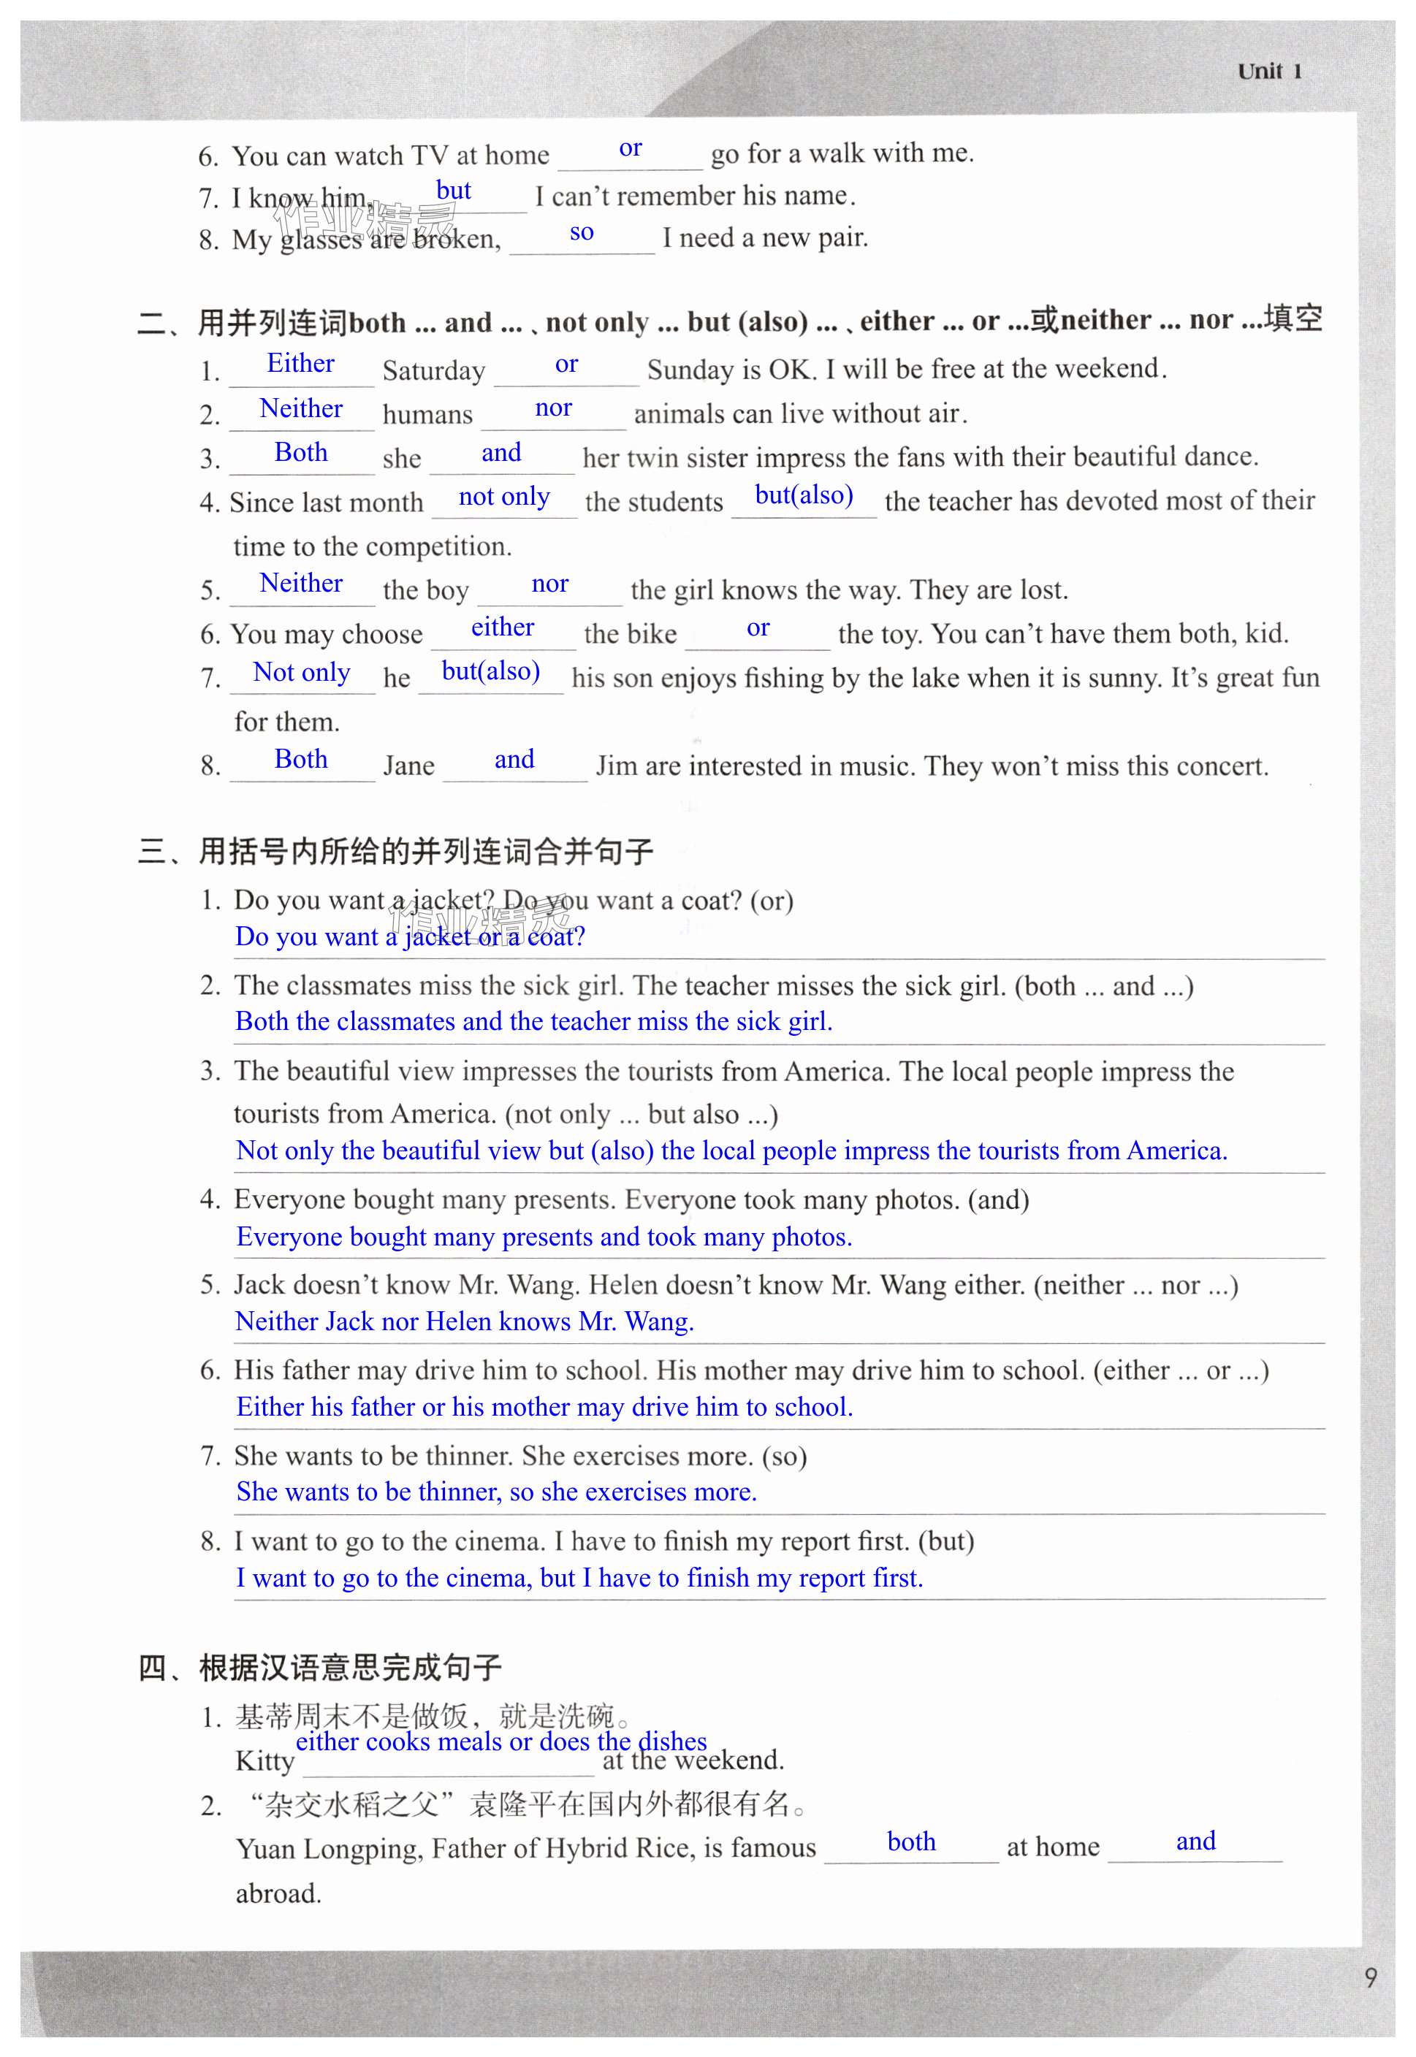Click 'nor' before 'the girl knows'
1416x2057 pixels.
pos(550,584)
